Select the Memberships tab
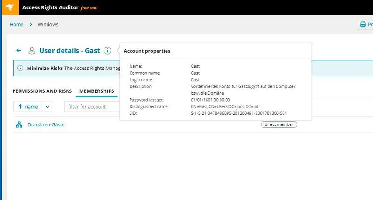373x200 pixels. point(97,90)
